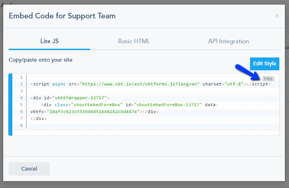Copy the embed code with Copy button
Viewport: 289px width, 188px height.
pyautogui.click(x=269, y=79)
